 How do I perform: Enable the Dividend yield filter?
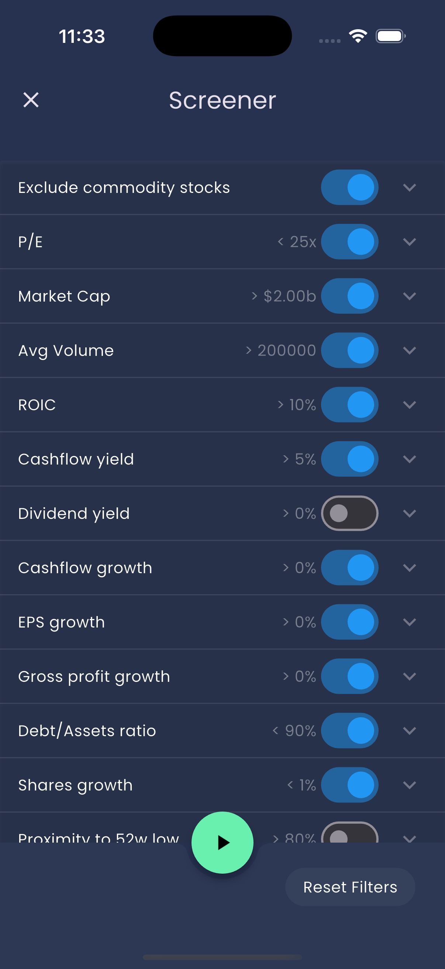[x=349, y=513]
